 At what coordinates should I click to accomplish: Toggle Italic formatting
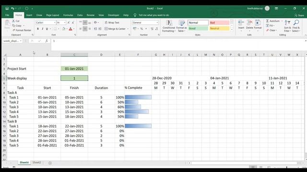click(42, 29)
